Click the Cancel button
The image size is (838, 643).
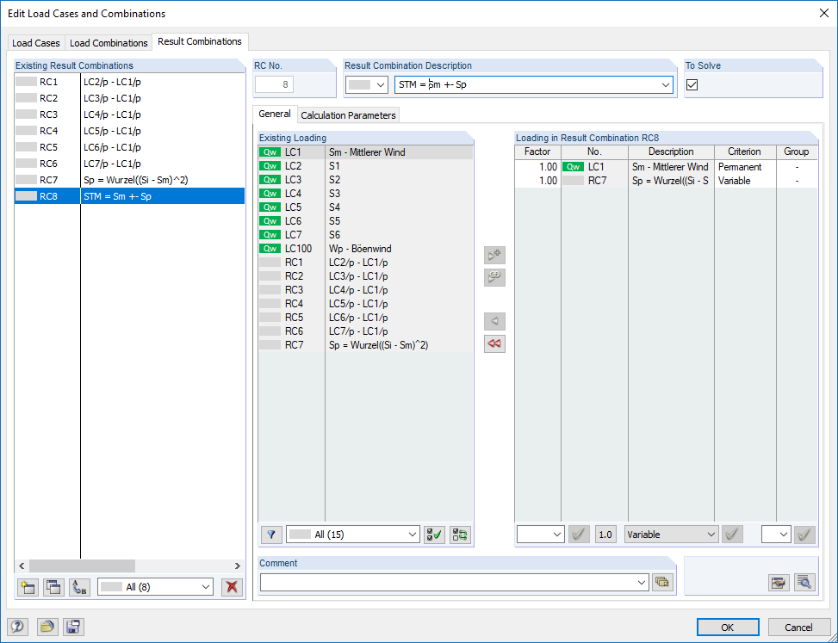[799, 628]
